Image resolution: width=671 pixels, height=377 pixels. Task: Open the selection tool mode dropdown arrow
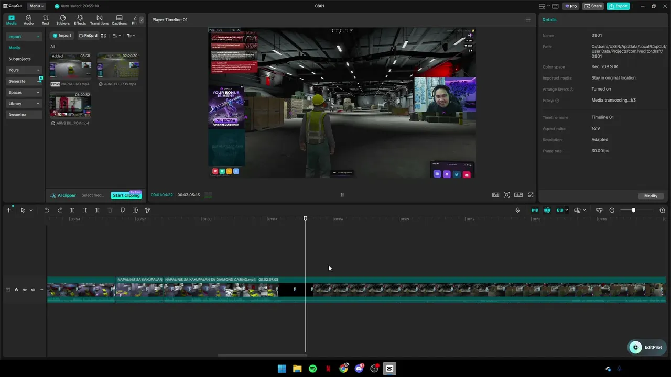[31, 210]
